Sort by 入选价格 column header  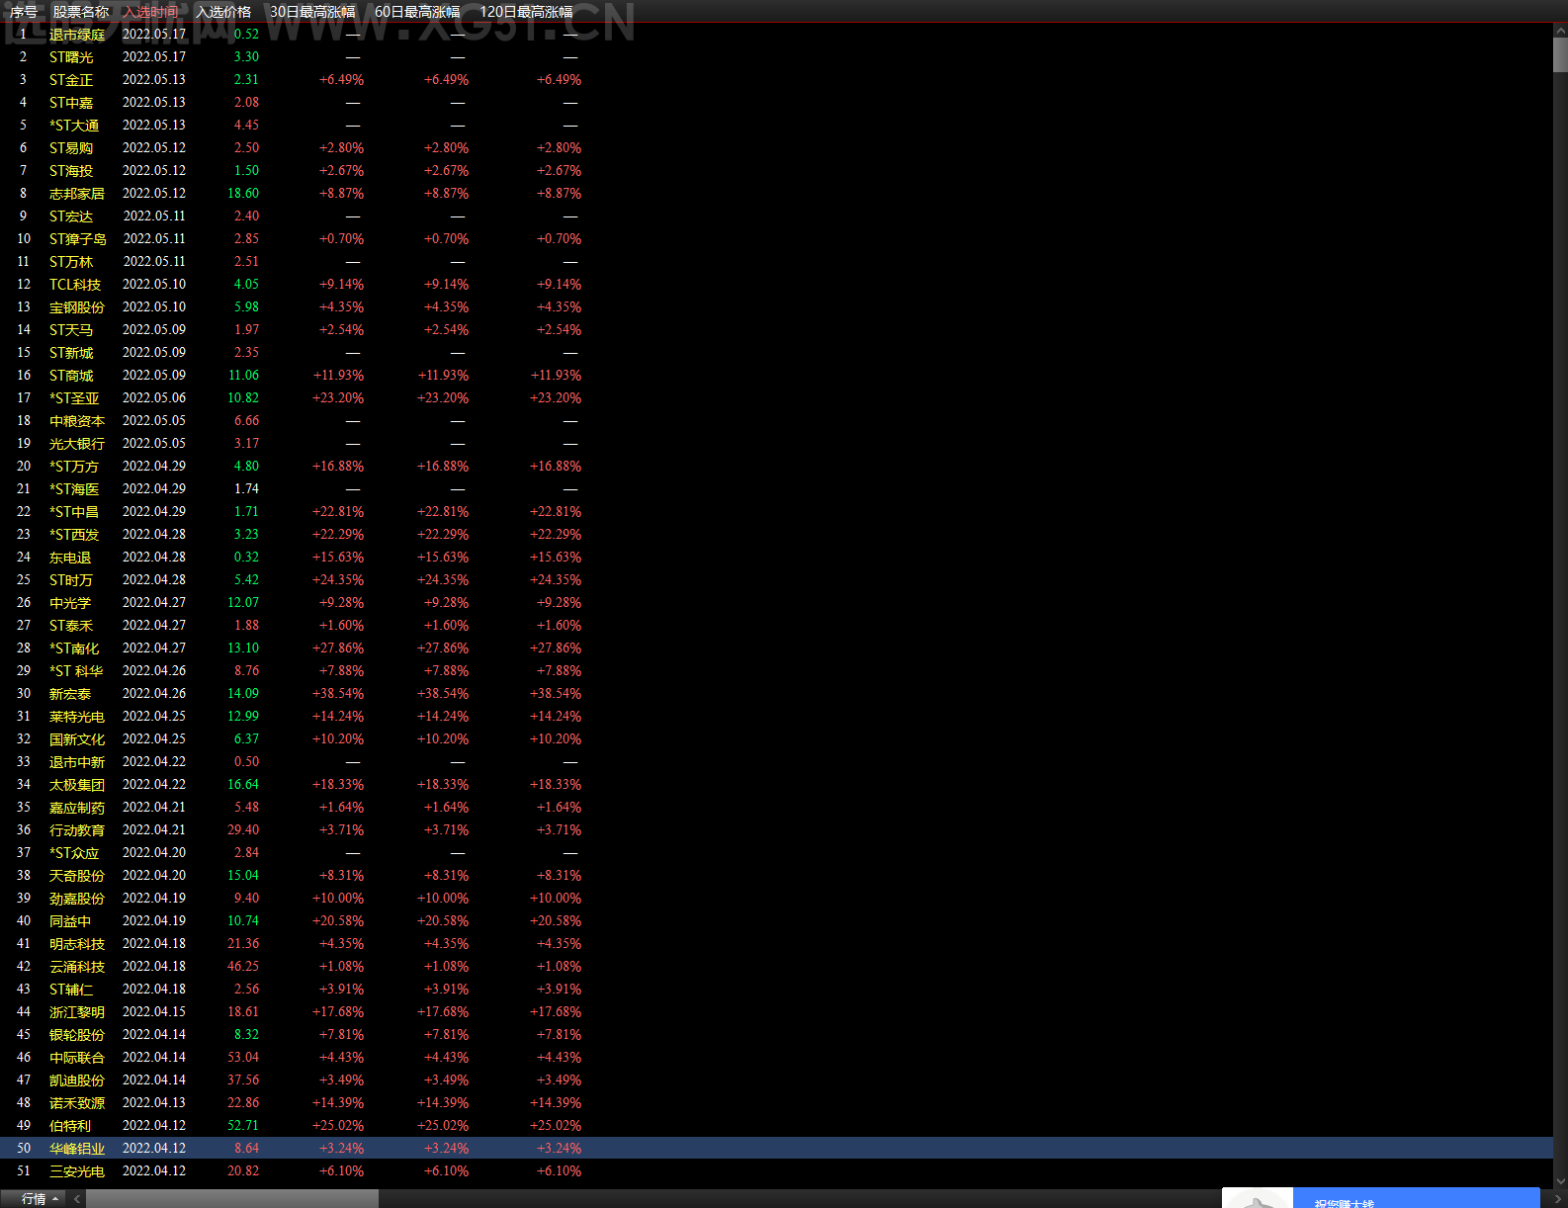pos(223,12)
